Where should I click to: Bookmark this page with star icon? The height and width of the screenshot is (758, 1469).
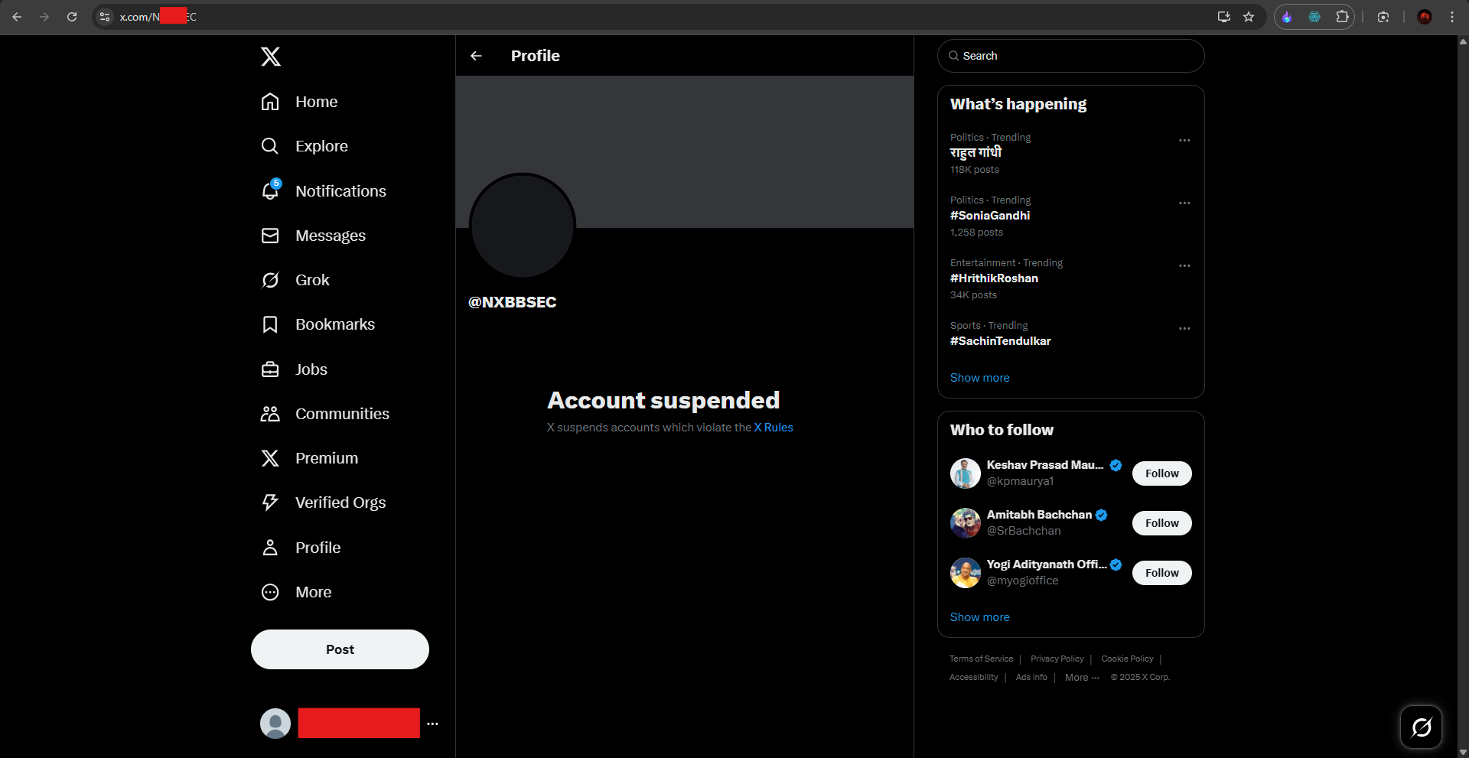click(1249, 17)
